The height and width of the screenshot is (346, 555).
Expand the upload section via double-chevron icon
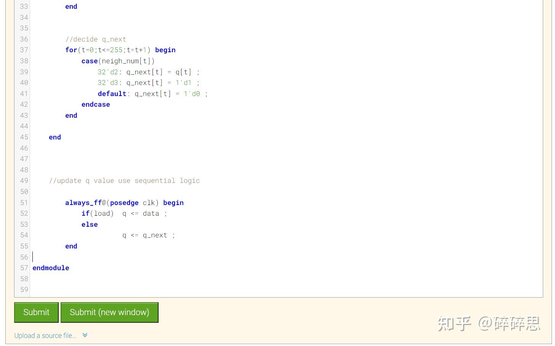(85, 335)
